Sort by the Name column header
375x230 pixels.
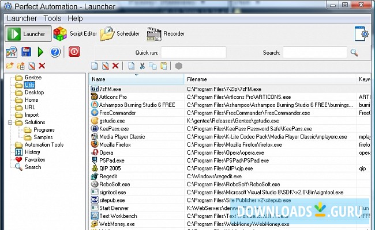[137, 79]
